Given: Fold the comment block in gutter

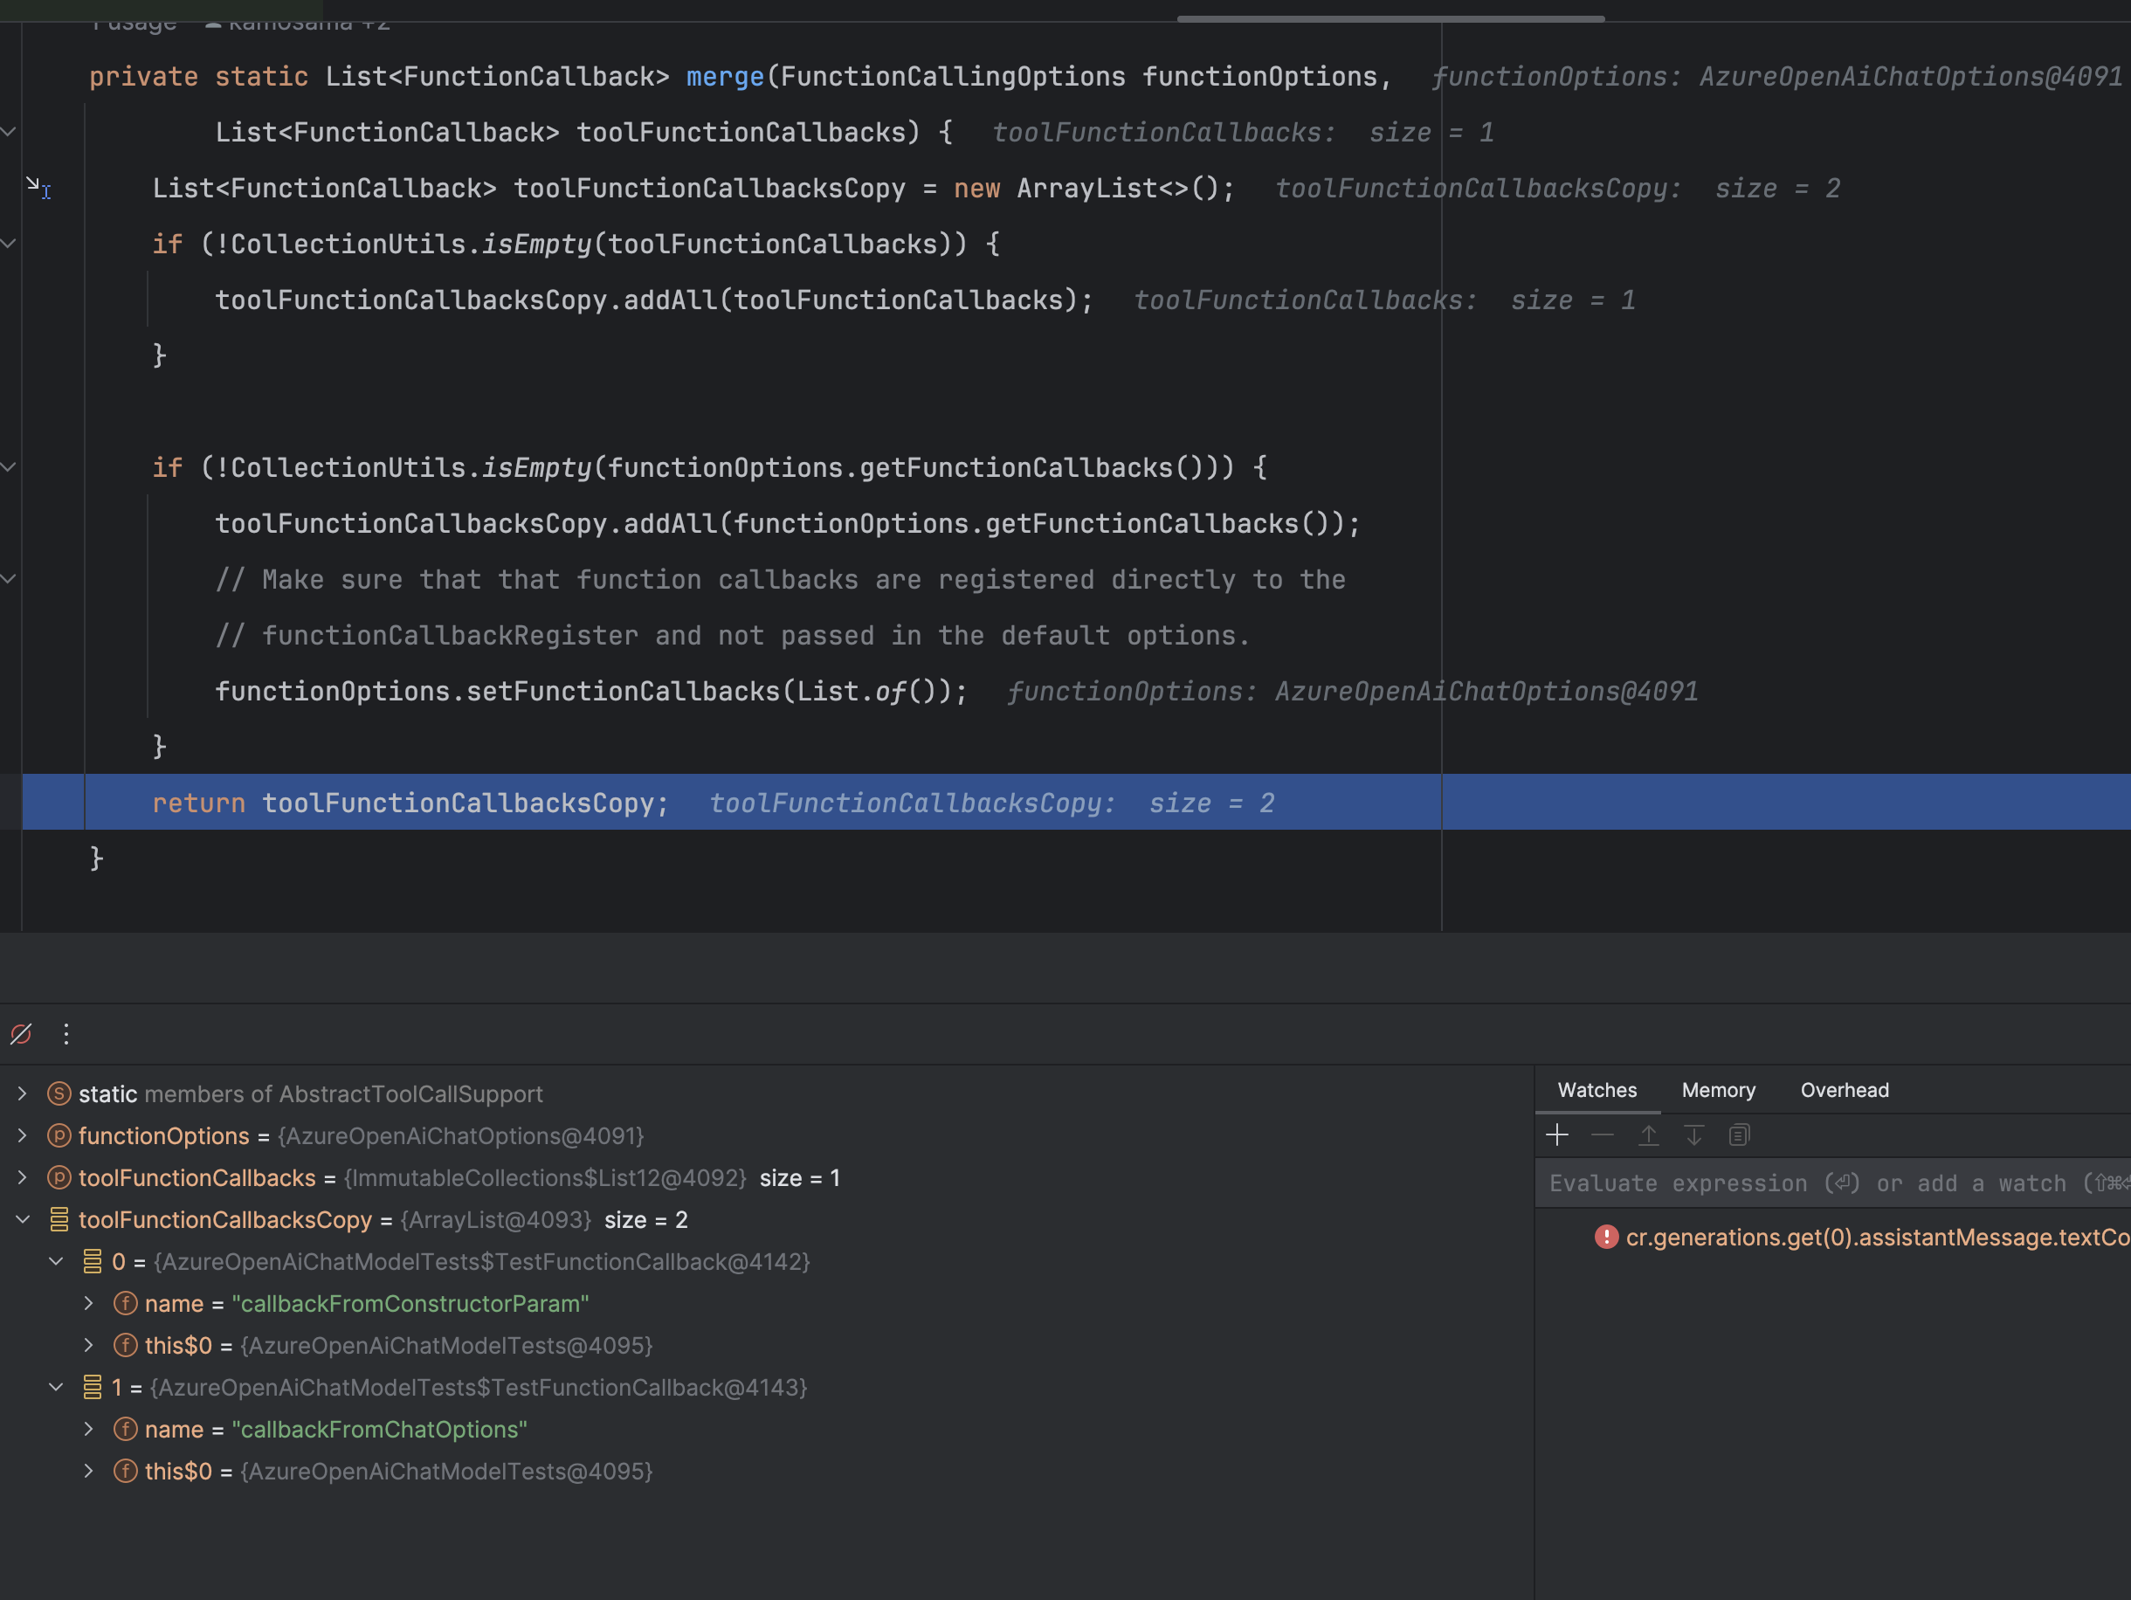Looking at the screenshot, I should pos(9,579).
